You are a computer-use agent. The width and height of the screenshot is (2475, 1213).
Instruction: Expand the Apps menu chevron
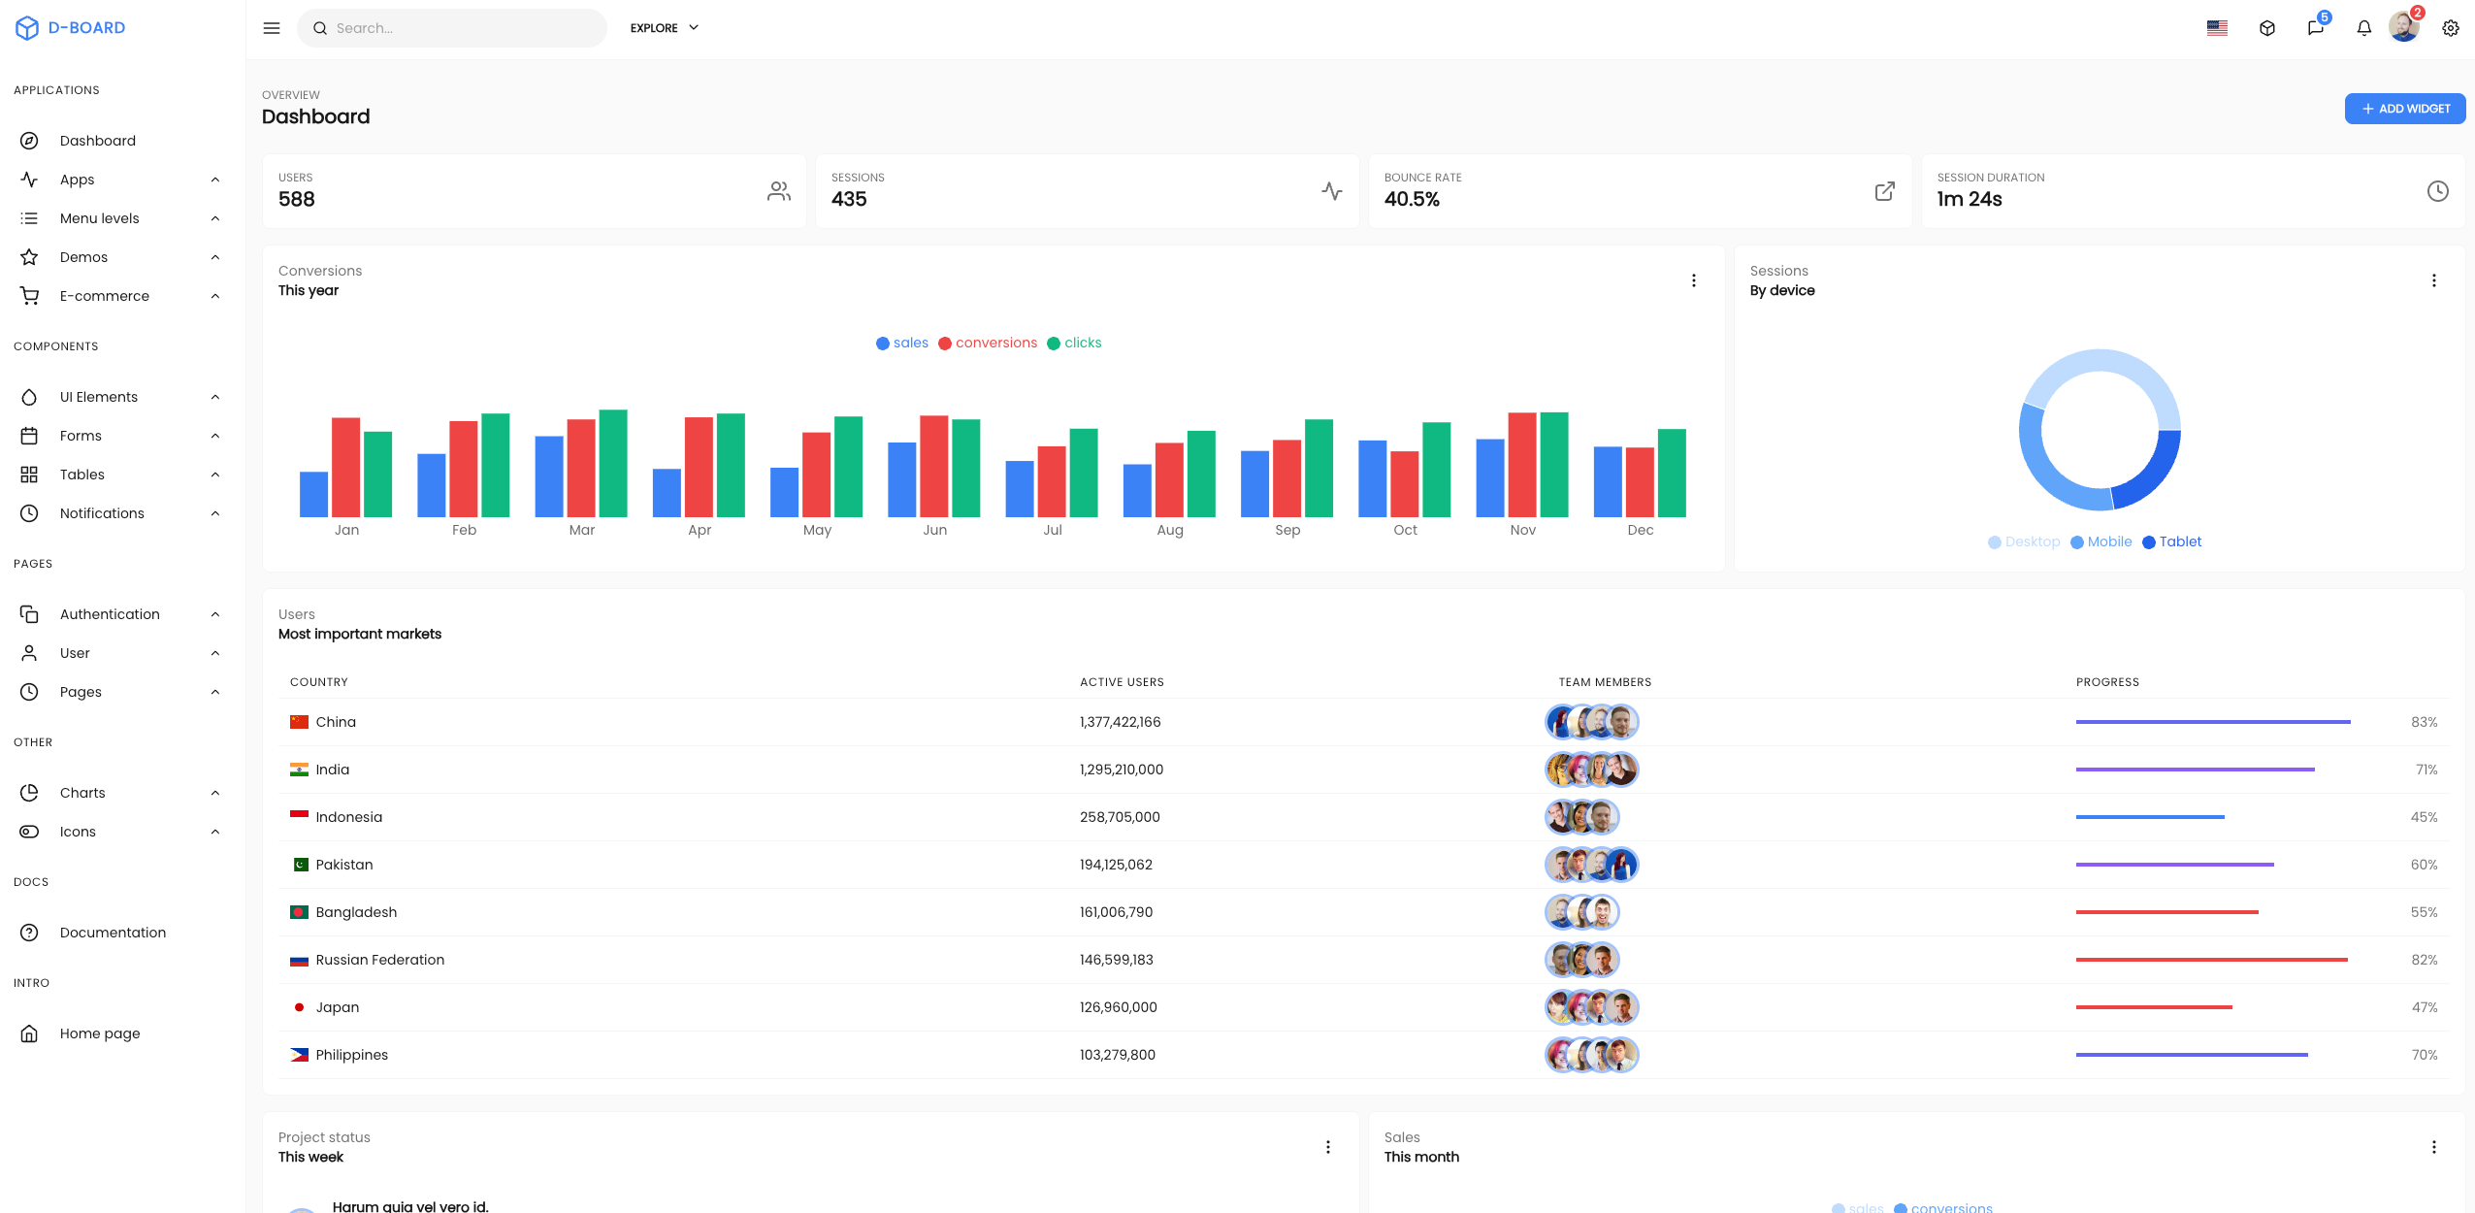click(x=215, y=180)
